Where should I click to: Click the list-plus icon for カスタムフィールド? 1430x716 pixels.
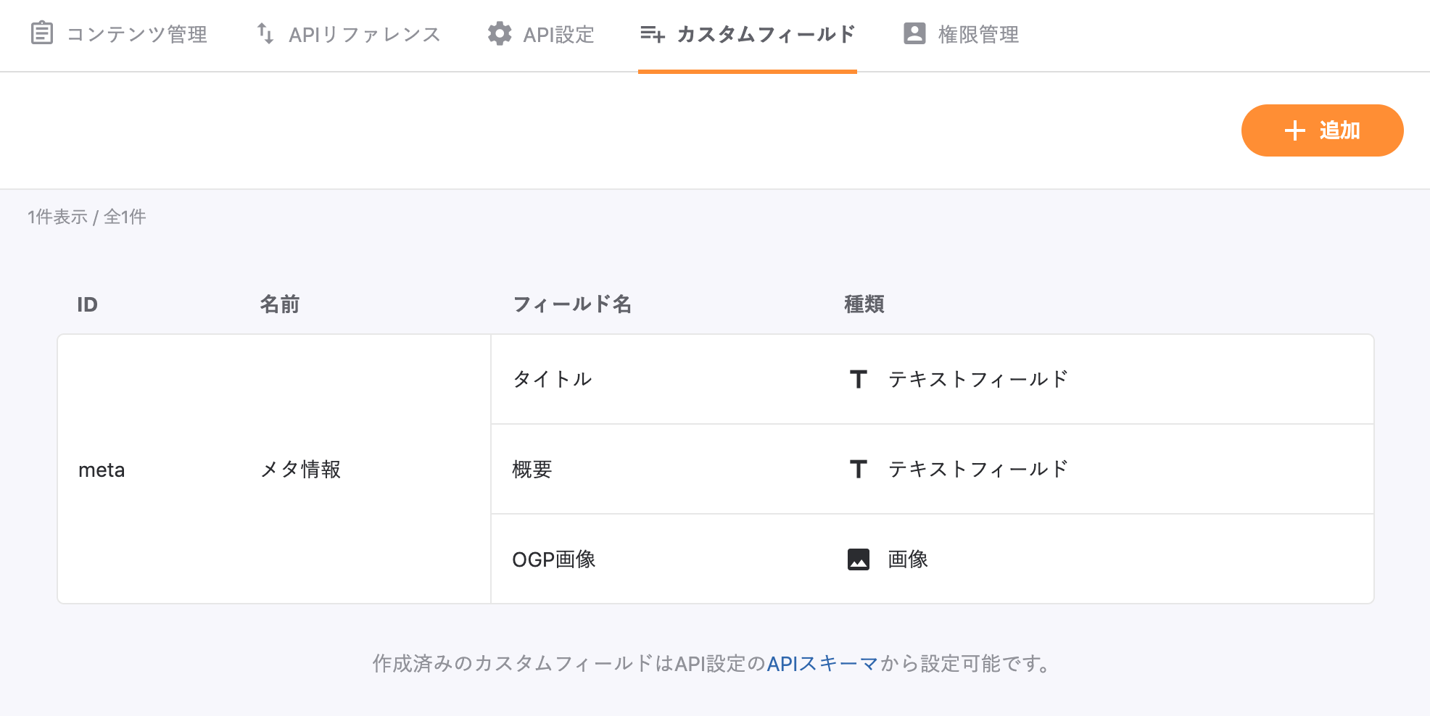(653, 33)
